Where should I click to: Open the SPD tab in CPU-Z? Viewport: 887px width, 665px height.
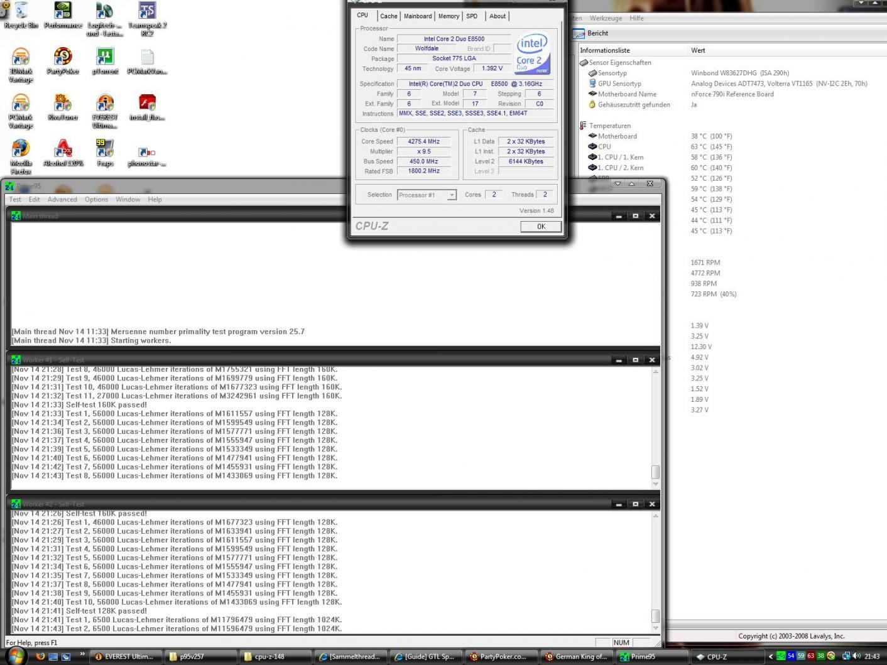(472, 16)
